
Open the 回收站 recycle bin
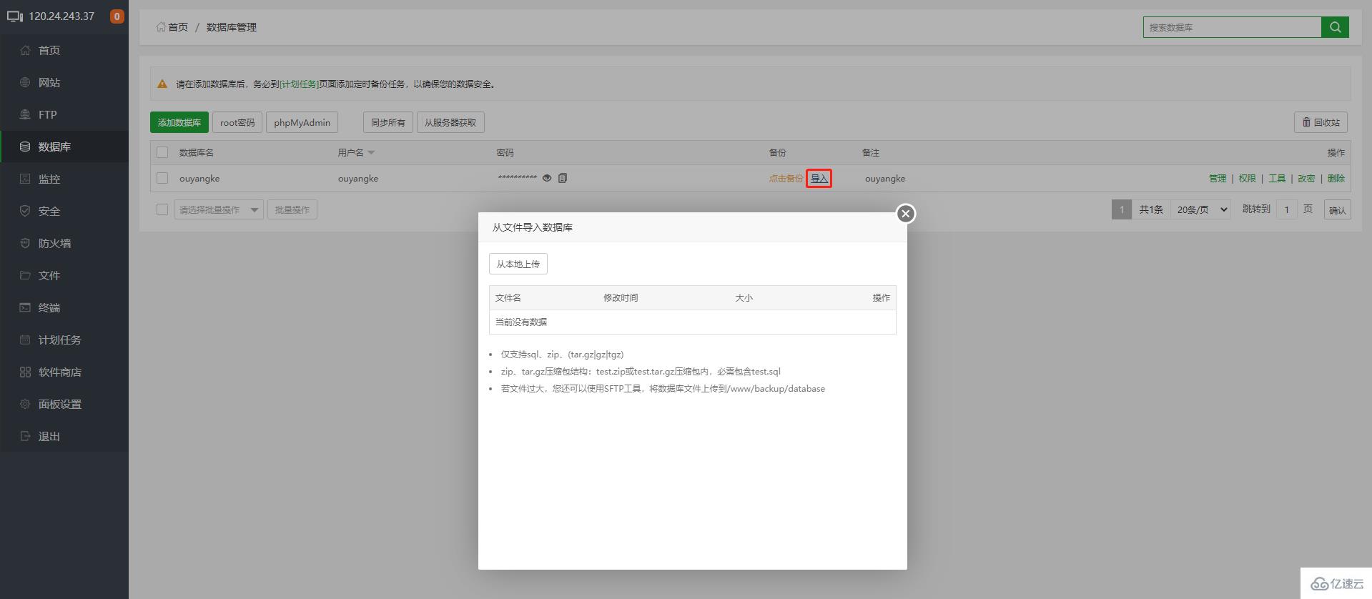1321,122
